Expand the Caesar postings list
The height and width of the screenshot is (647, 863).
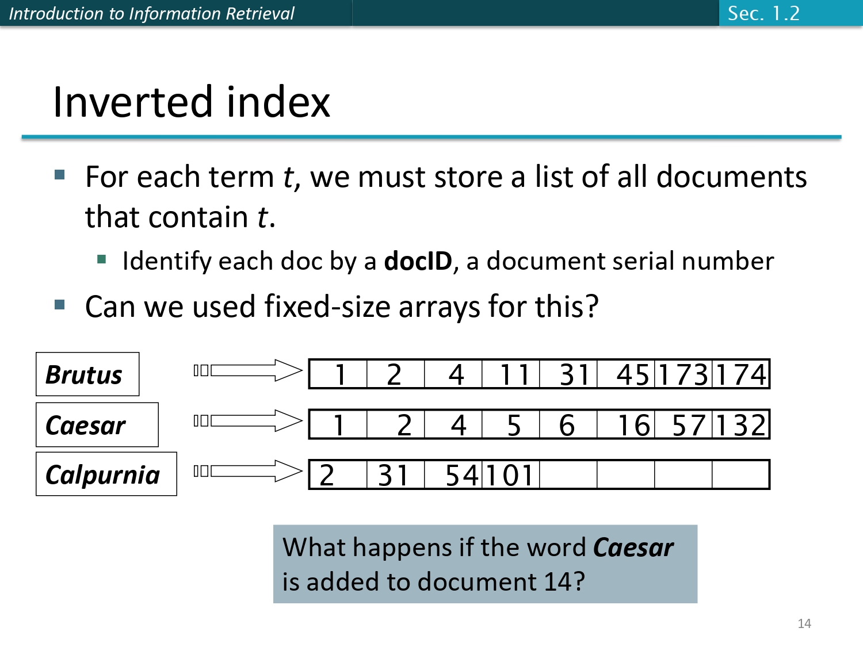(538, 424)
